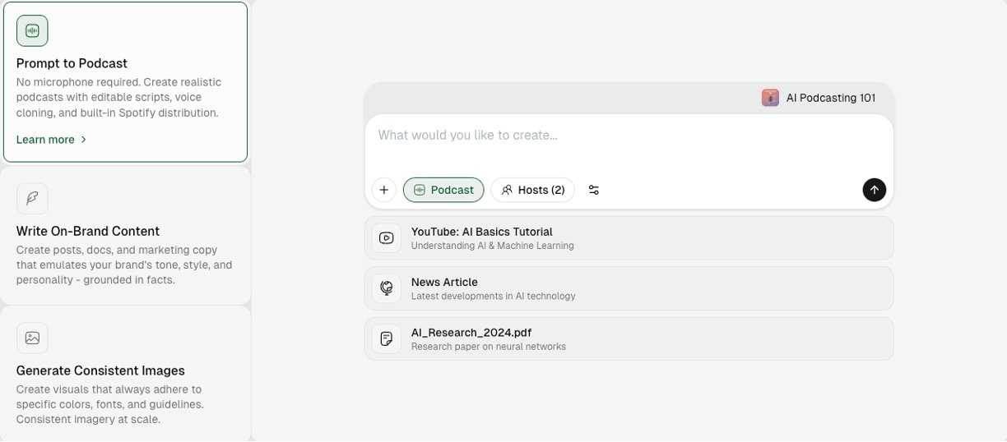Expand Learn more chevron in Prompt to Podcast

pyautogui.click(x=83, y=140)
